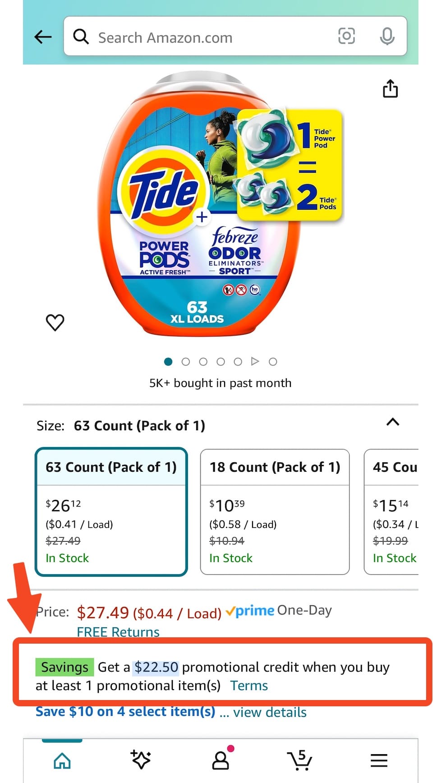Open promotional credit Terms link

tap(248, 686)
